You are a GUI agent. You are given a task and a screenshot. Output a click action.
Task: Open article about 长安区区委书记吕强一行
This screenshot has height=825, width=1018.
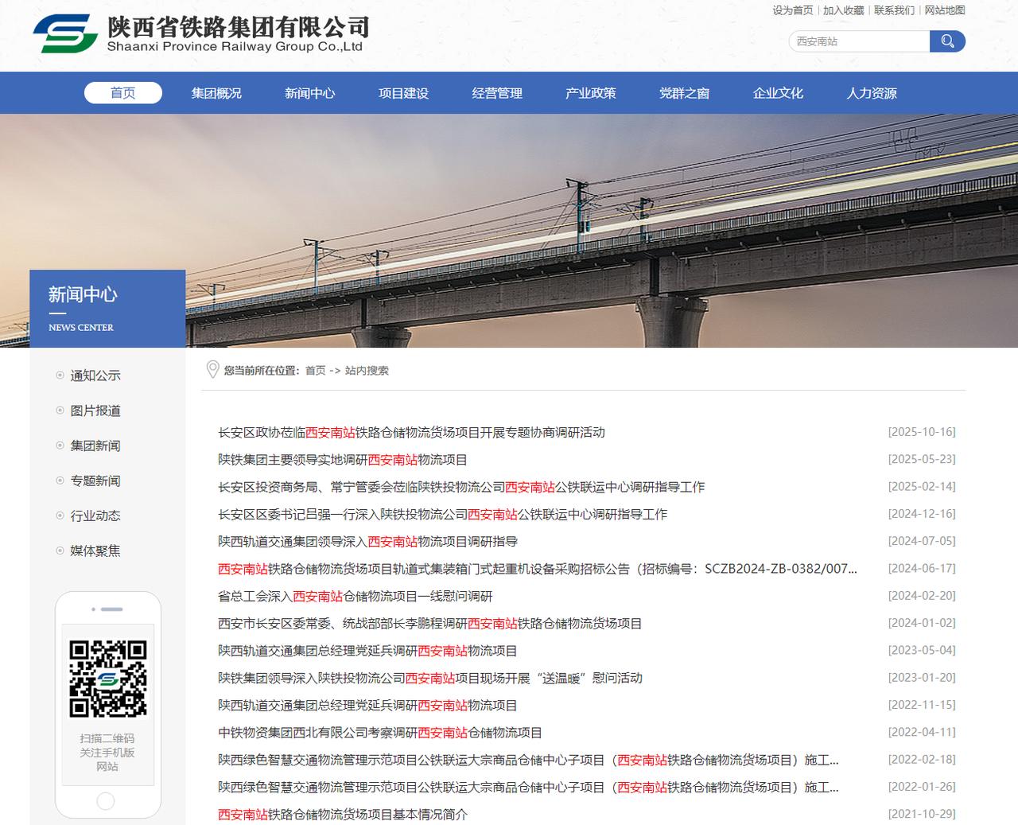coord(443,515)
